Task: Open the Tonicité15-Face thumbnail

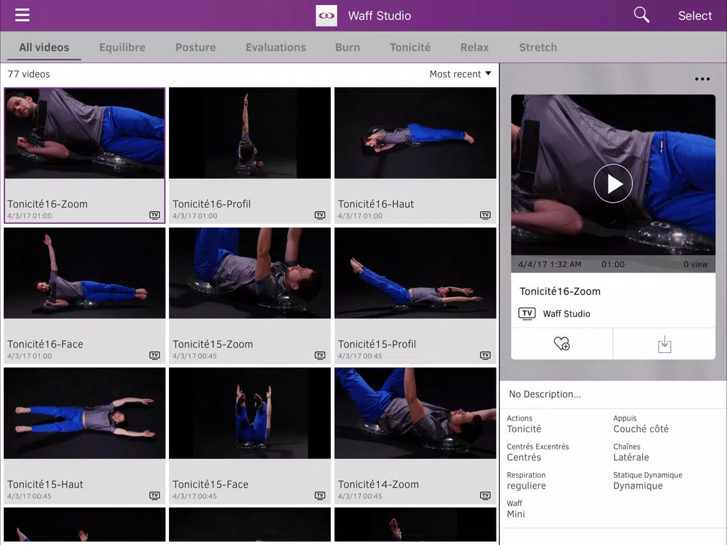Action: [x=250, y=413]
